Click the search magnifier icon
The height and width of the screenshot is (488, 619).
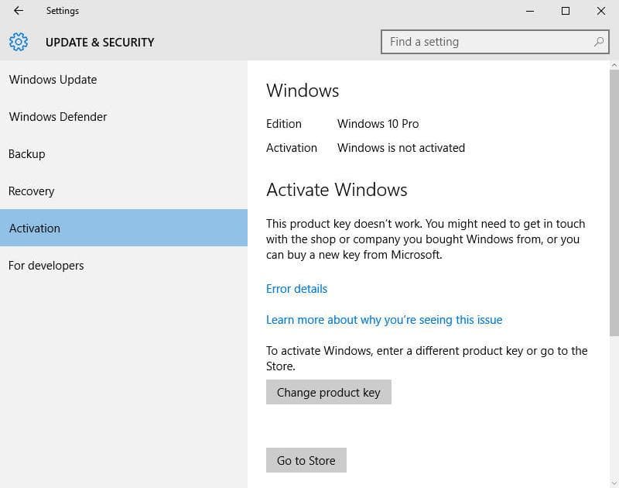598,42
